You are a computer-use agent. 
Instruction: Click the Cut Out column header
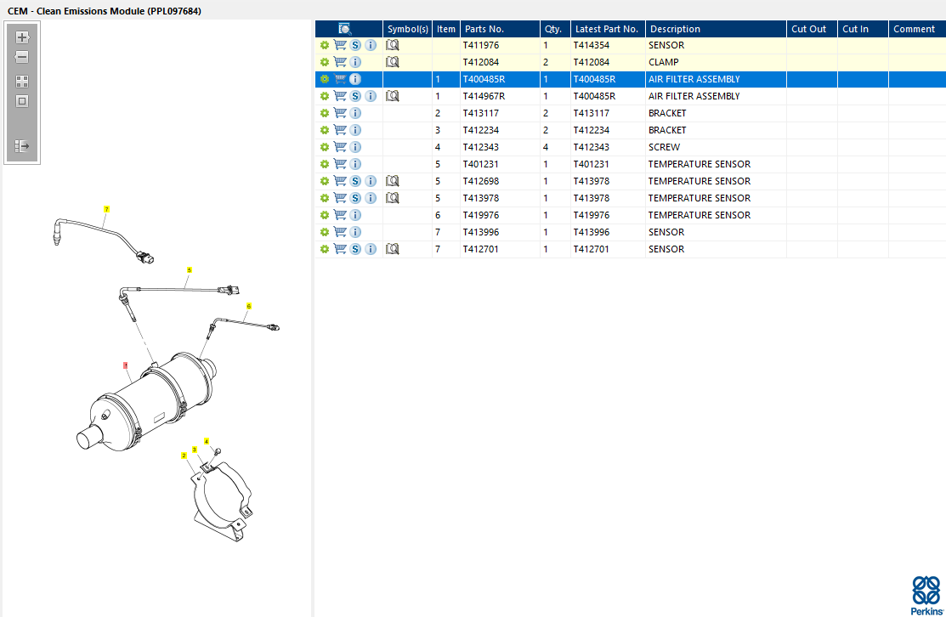pyautogui.click(x=810, y=29)
